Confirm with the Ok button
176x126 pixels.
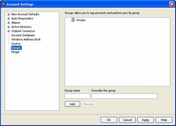coord(109,120)
